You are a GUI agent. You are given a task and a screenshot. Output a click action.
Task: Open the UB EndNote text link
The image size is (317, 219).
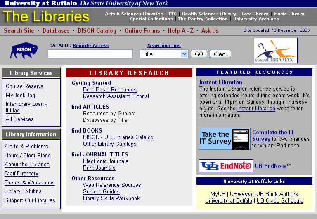pos(270,166)
